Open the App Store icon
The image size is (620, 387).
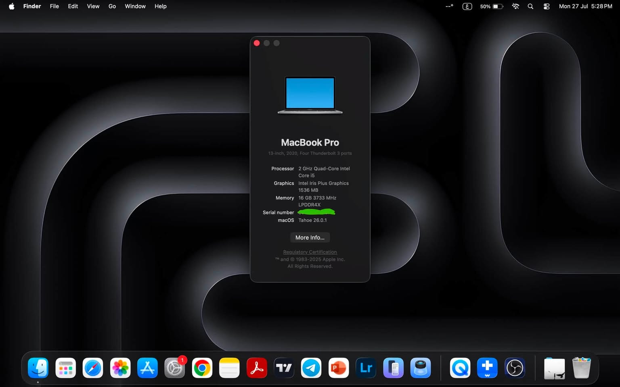point(147,368)
